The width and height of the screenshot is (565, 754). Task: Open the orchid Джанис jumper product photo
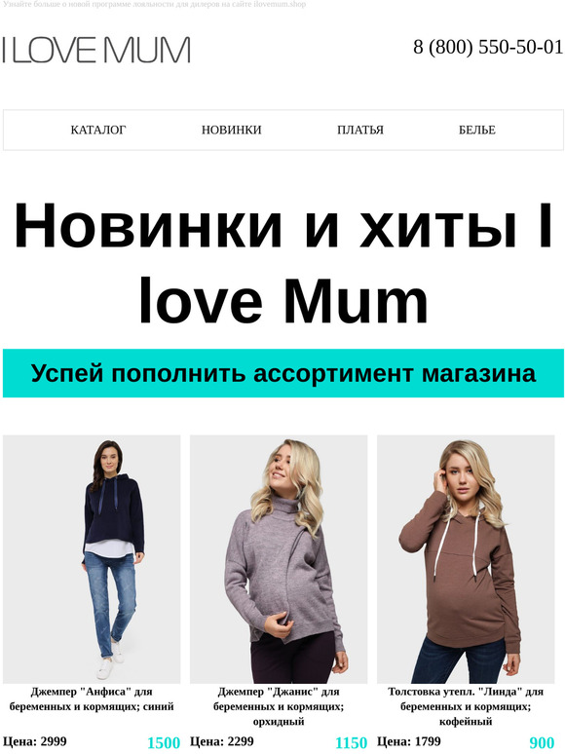click(279, 559)
